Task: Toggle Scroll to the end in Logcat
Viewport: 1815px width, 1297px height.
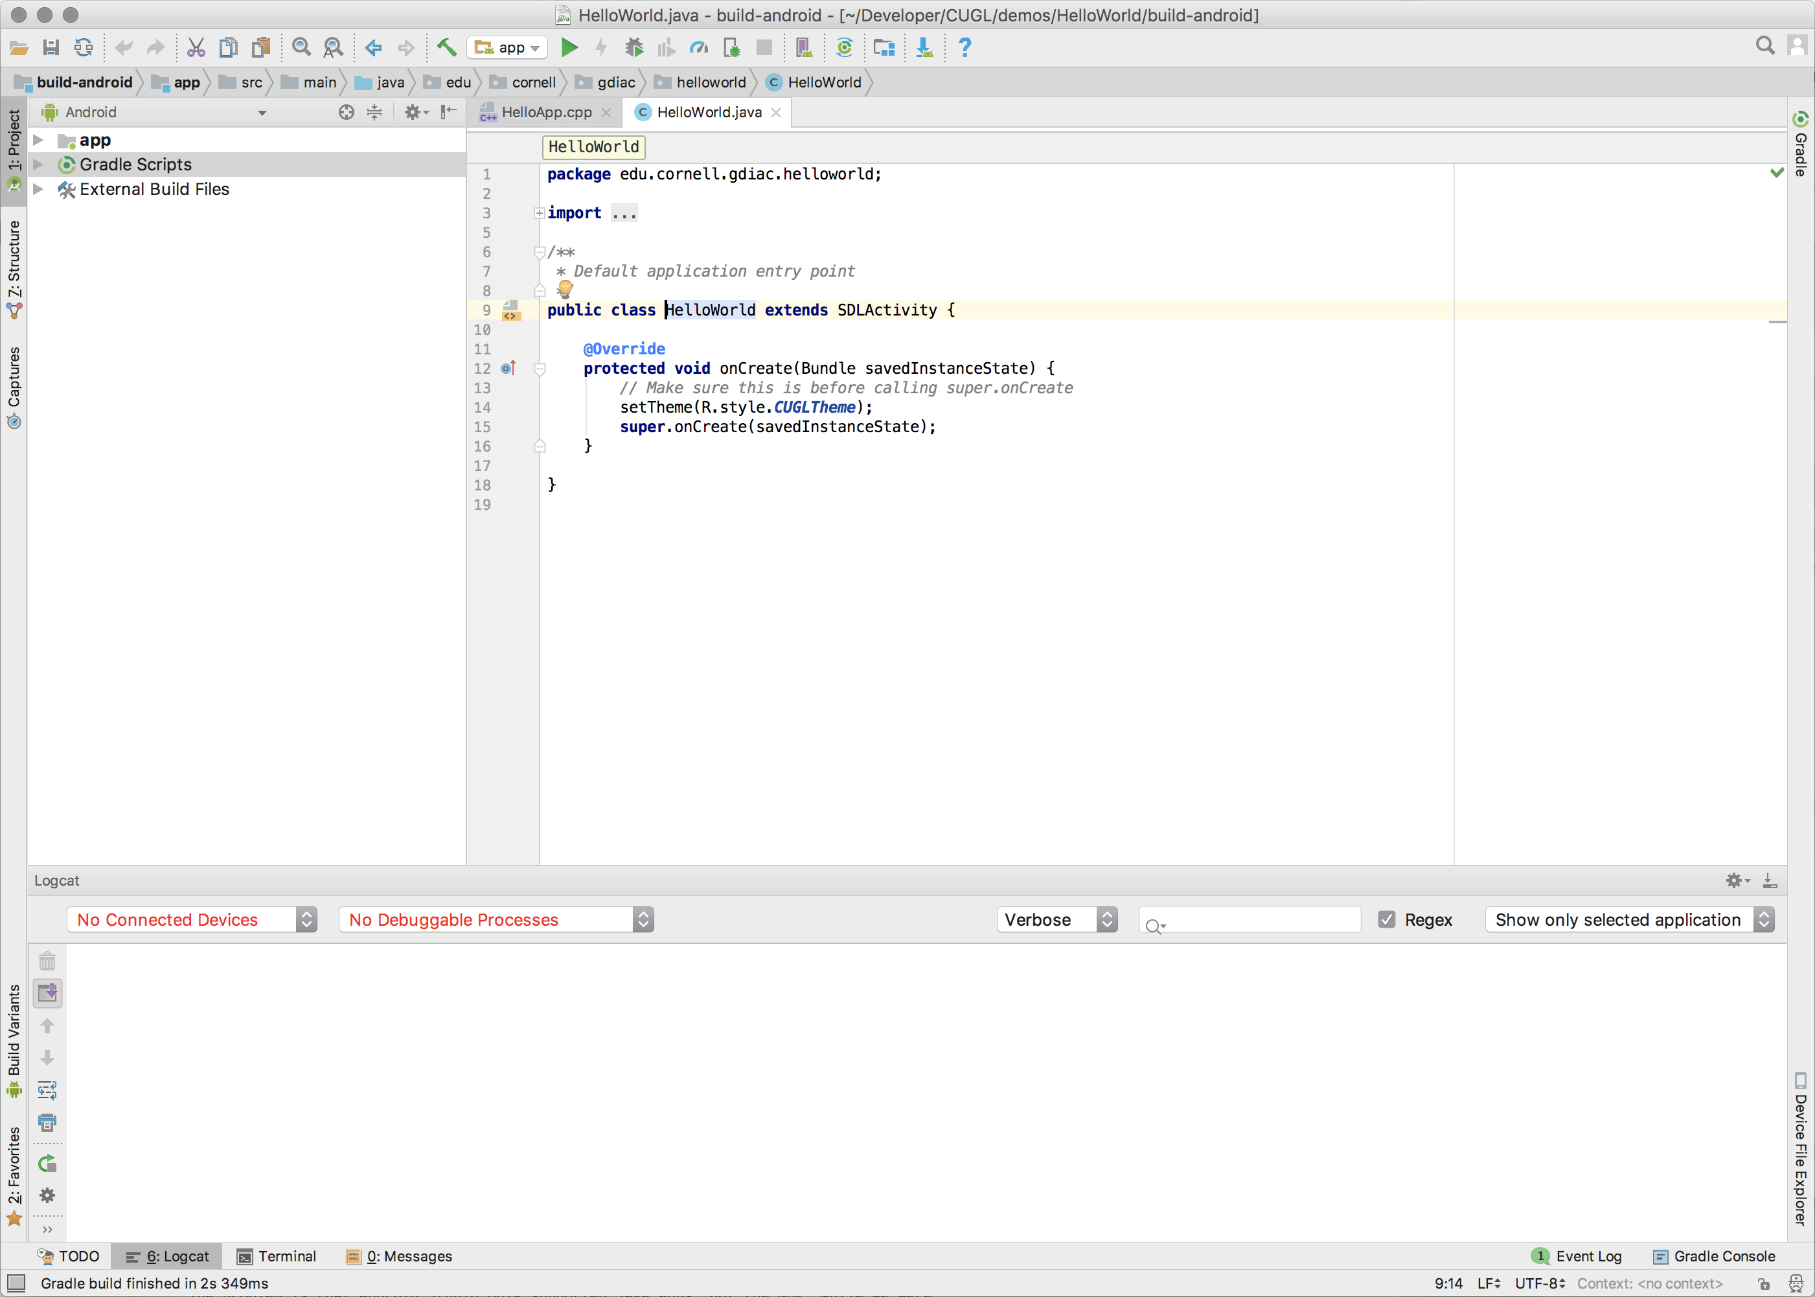Action: click(x=47, y=993)
